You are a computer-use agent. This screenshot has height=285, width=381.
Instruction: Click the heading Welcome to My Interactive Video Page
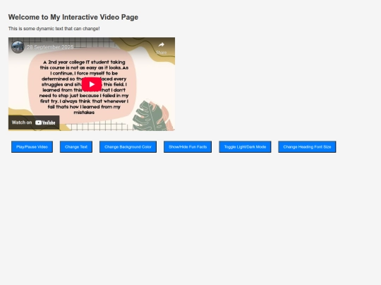[x=73, y=17]
